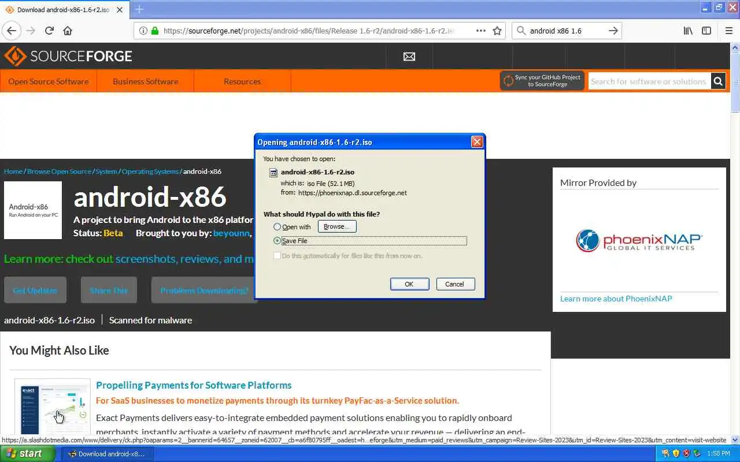Screen dimensions: 740x462
Task: Close the Opening android-x86 dialog
Action: pos(477,141)
